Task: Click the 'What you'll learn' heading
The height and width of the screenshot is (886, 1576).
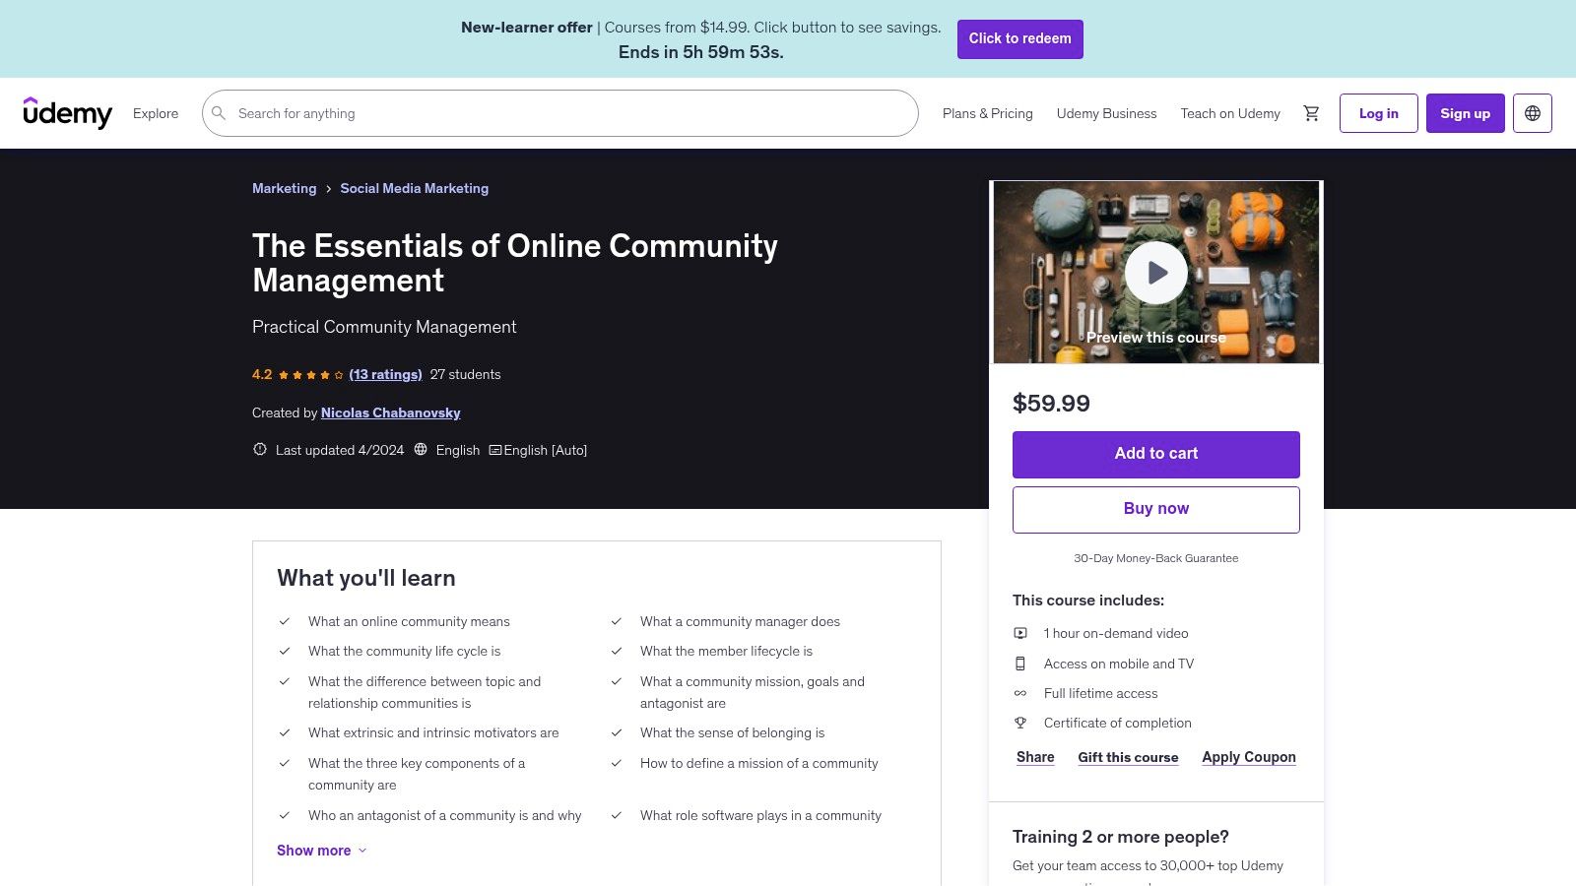Action: pos(366,578)
